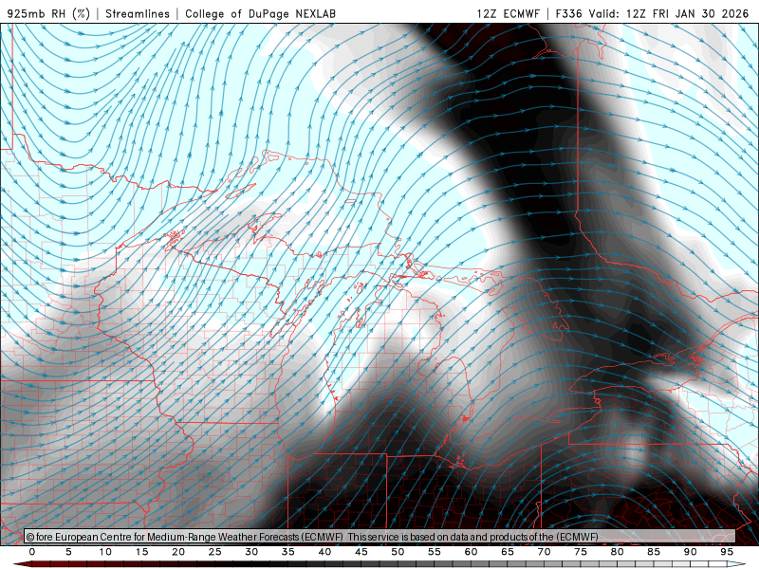Click the "80" tick label
759x569 pixels.
[618, 552]
